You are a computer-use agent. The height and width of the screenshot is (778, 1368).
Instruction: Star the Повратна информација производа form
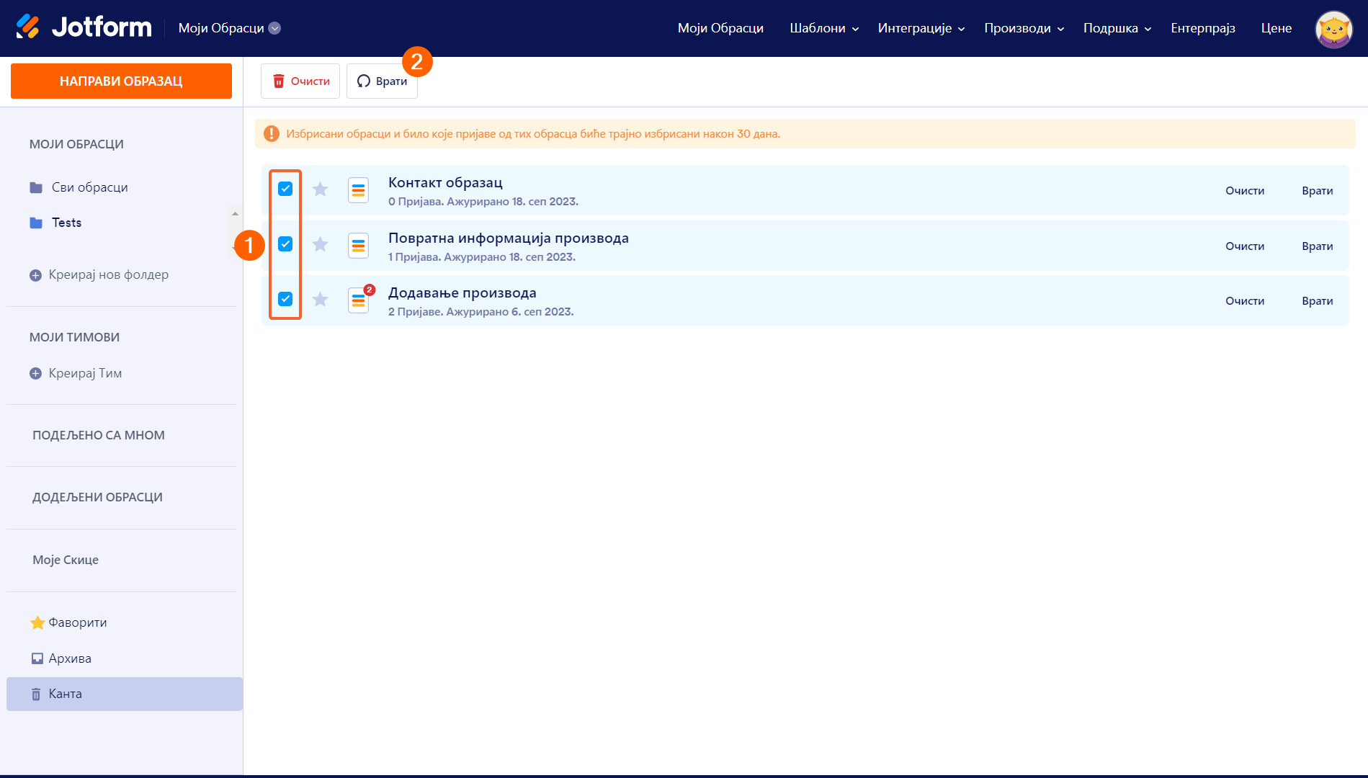coord(321,245)
